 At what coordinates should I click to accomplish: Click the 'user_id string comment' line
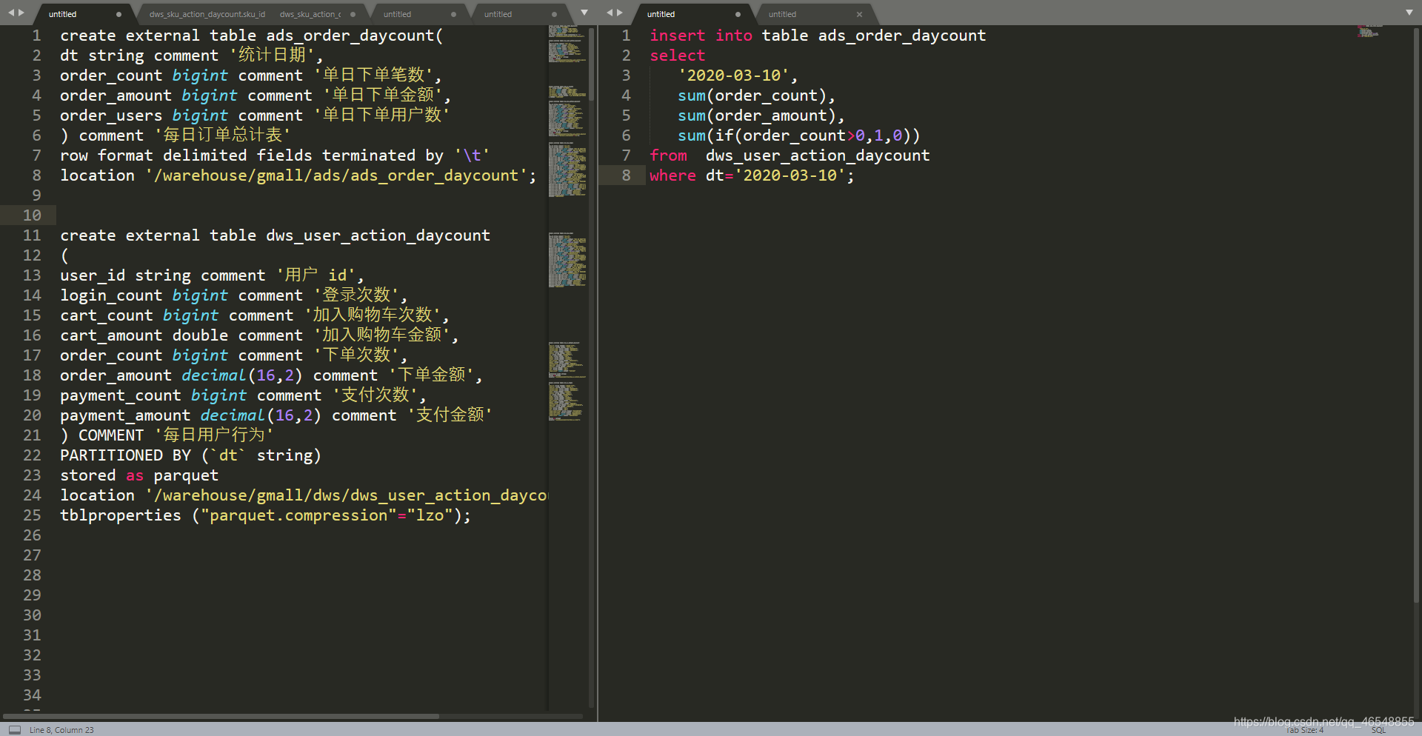[212, 275]
